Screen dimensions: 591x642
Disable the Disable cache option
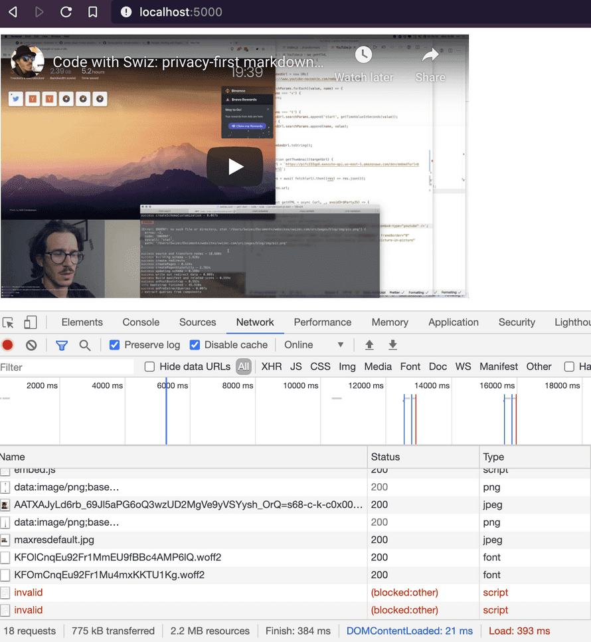click(195, 345)
